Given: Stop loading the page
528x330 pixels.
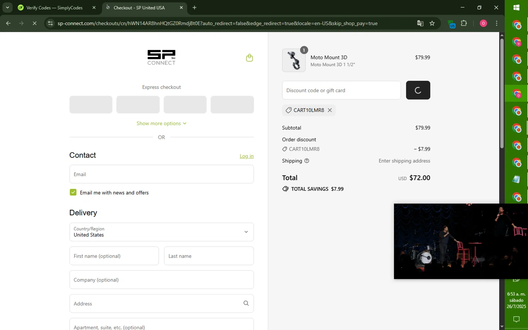Looking at the screenshot, I should click(34, 24).
